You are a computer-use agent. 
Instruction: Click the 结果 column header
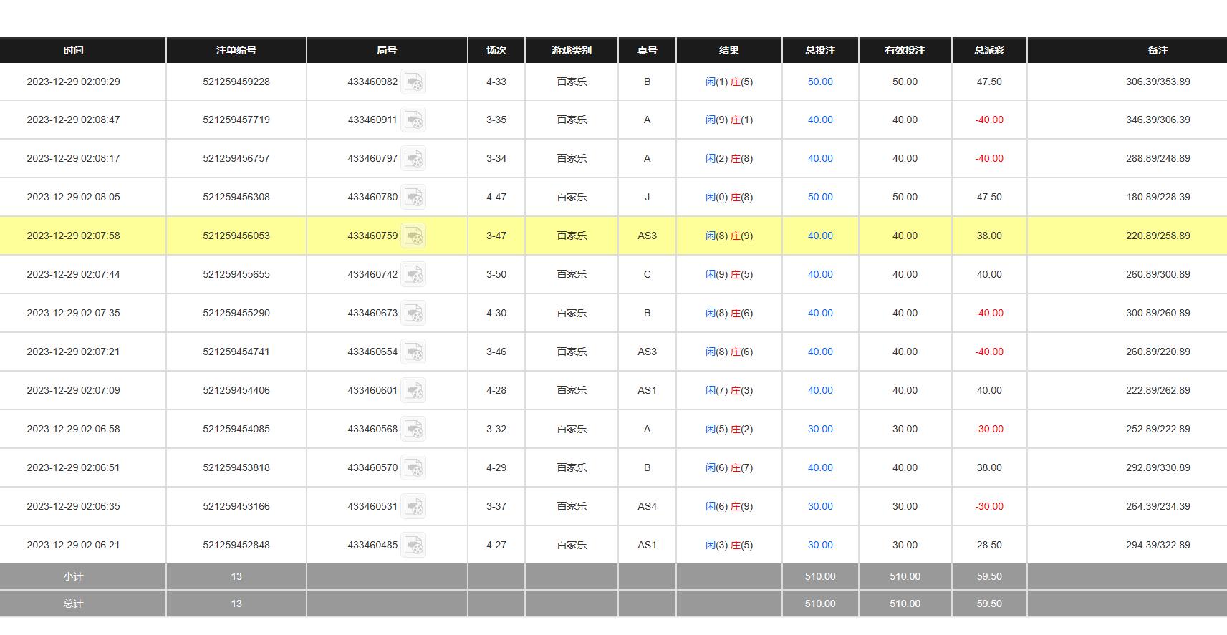[x=729, y=50]
